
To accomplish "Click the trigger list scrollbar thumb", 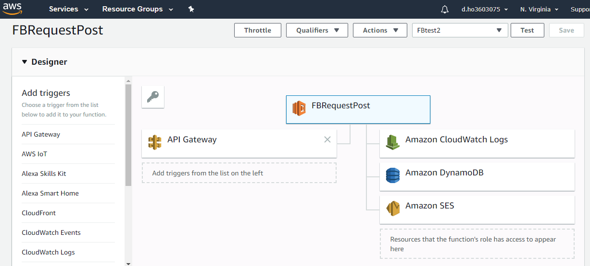I will (x=128, y=135).
